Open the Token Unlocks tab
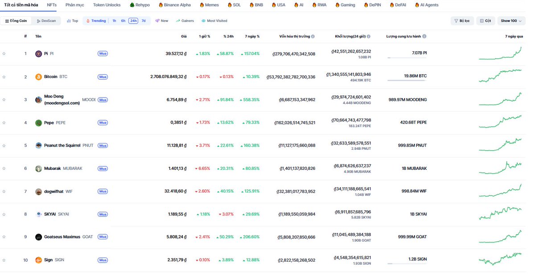The image size is (535, 275). click(x=107, y=5)
